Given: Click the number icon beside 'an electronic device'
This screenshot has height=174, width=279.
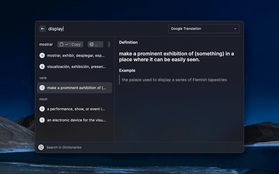Looking at the screenshot, I should coord(42,120).
